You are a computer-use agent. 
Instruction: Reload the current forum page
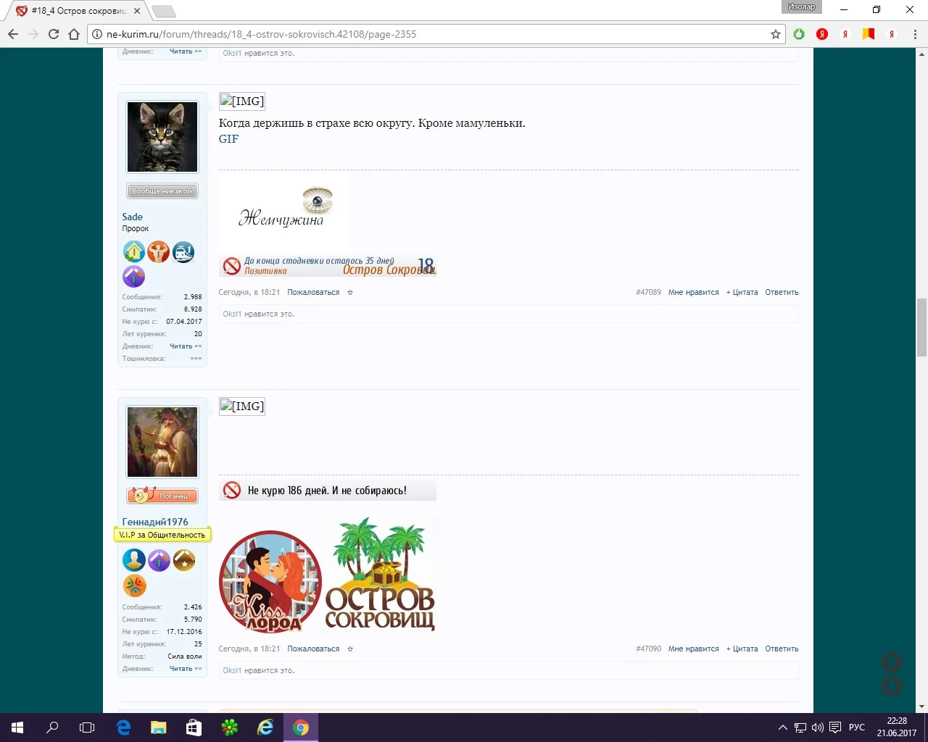[x=54, y=34]
